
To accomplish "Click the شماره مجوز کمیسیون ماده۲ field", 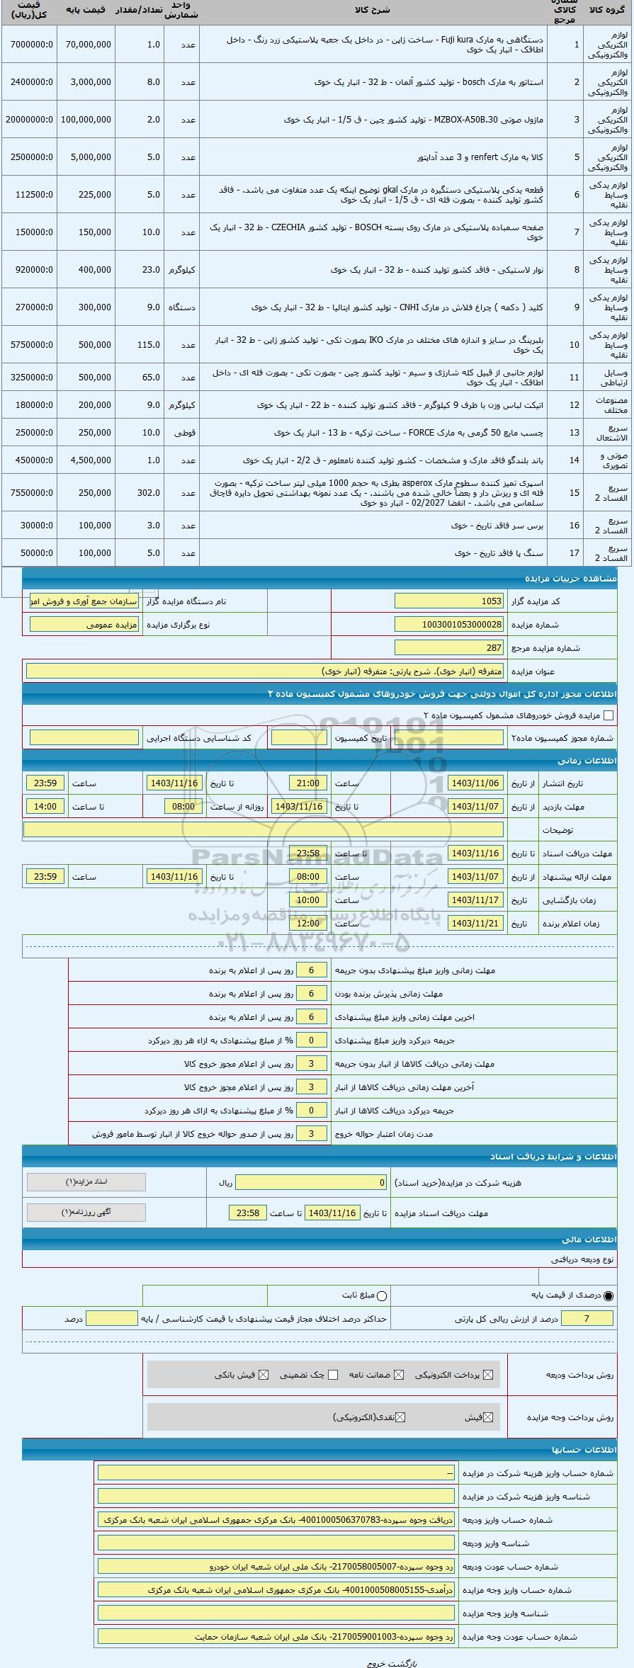I will pos(449,738).
